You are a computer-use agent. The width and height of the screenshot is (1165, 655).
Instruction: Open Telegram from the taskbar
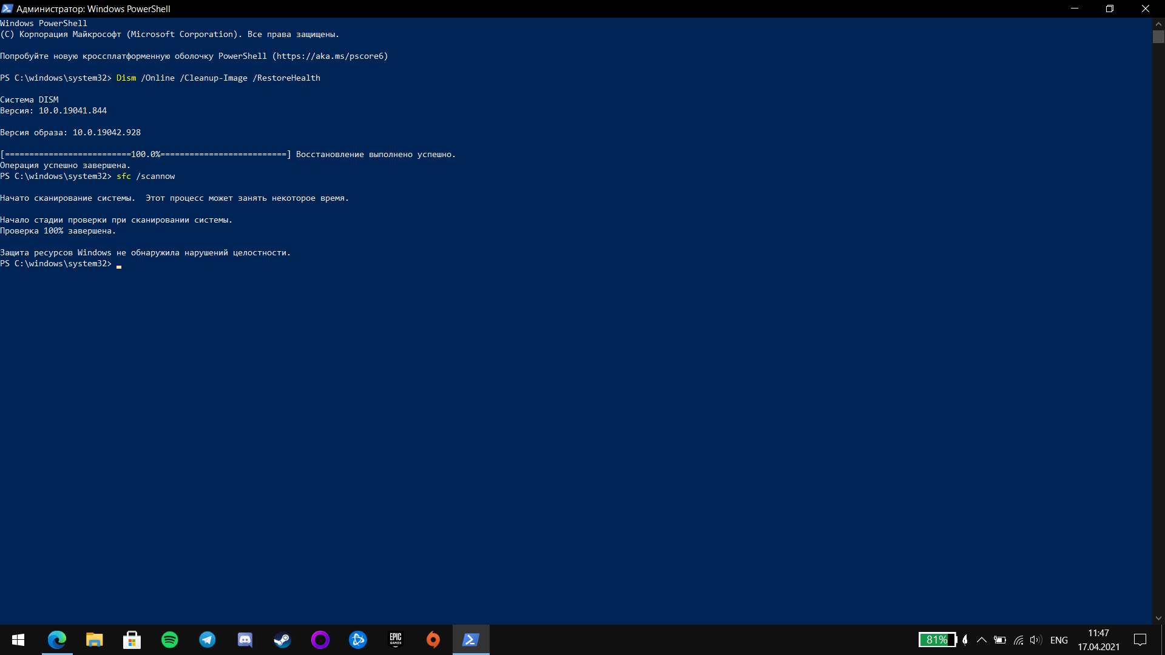click(x=208, y=640)
